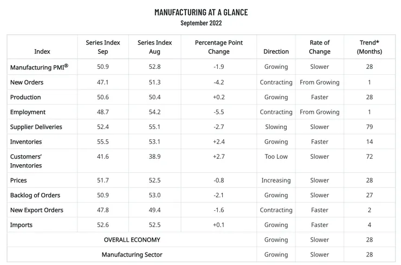The width and height of the screenshot is (401, 265).
Task: Click the Series Index Aug header
Action: (154, 47)
